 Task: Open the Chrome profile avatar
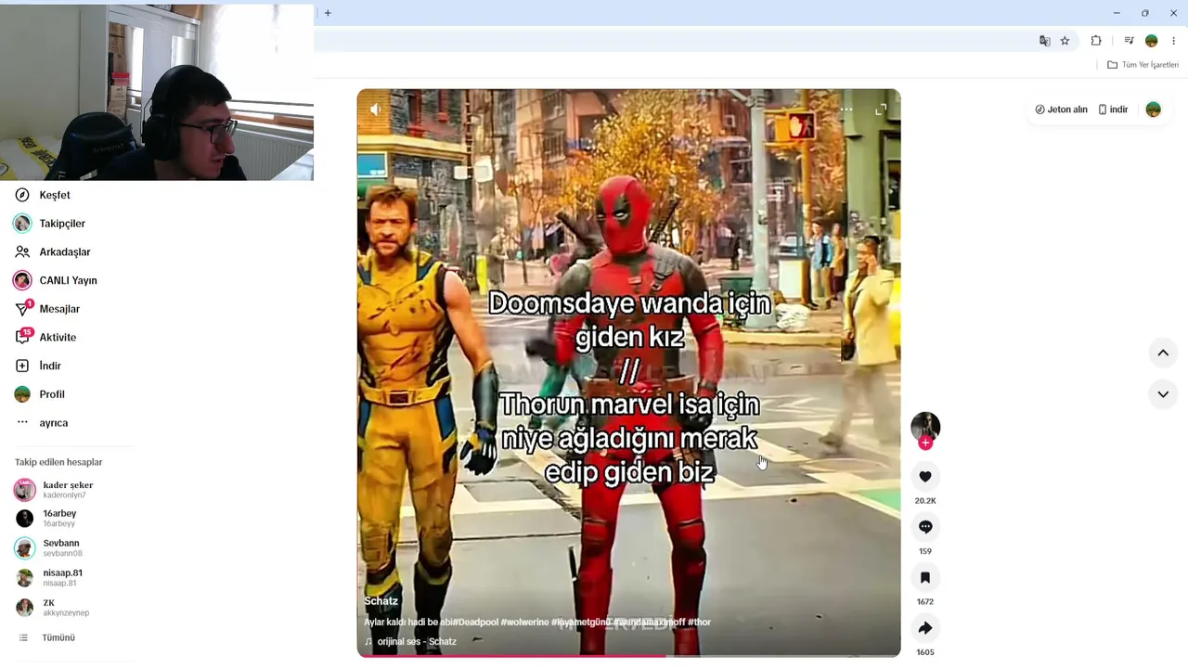pyautogui.click(x=1152, y=41)
